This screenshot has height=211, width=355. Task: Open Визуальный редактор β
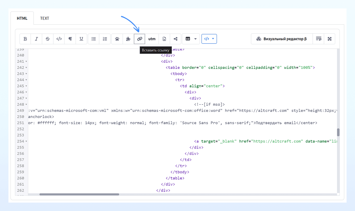[x=282, y=39]
